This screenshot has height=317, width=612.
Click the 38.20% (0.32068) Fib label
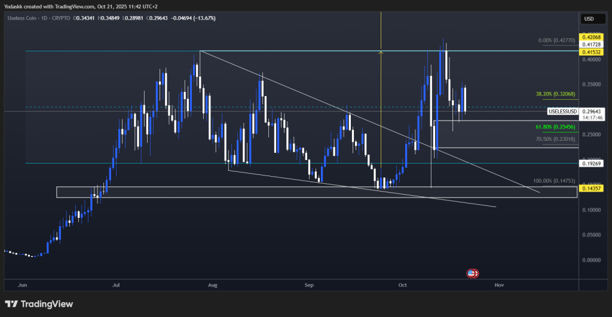[x=555, y=94]
